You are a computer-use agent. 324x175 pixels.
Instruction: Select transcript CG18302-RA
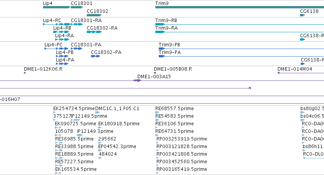tap(94, 32)
